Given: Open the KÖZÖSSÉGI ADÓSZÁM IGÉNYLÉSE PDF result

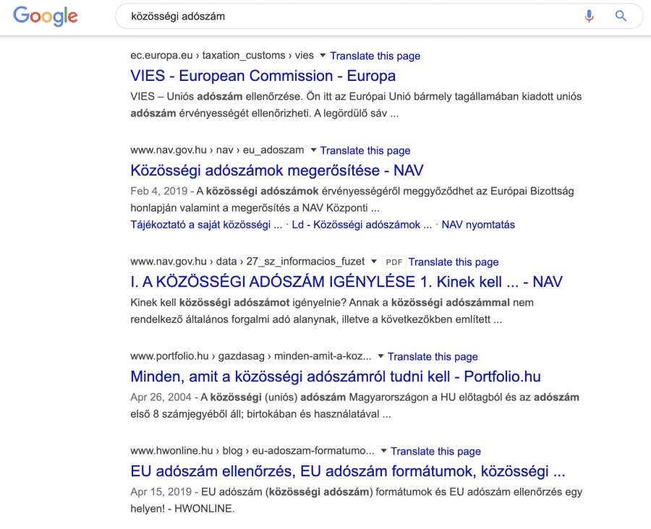Looking at the screenshot, I should 346,282.
